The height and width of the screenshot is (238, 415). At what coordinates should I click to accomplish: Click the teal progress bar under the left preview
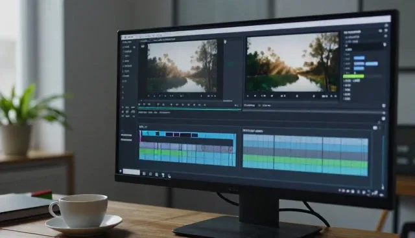tap(189, 108)
